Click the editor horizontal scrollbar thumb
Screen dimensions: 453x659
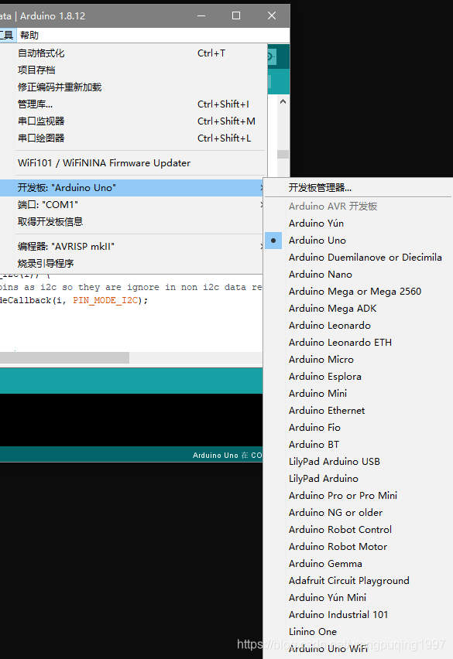[x=64, y=357]
